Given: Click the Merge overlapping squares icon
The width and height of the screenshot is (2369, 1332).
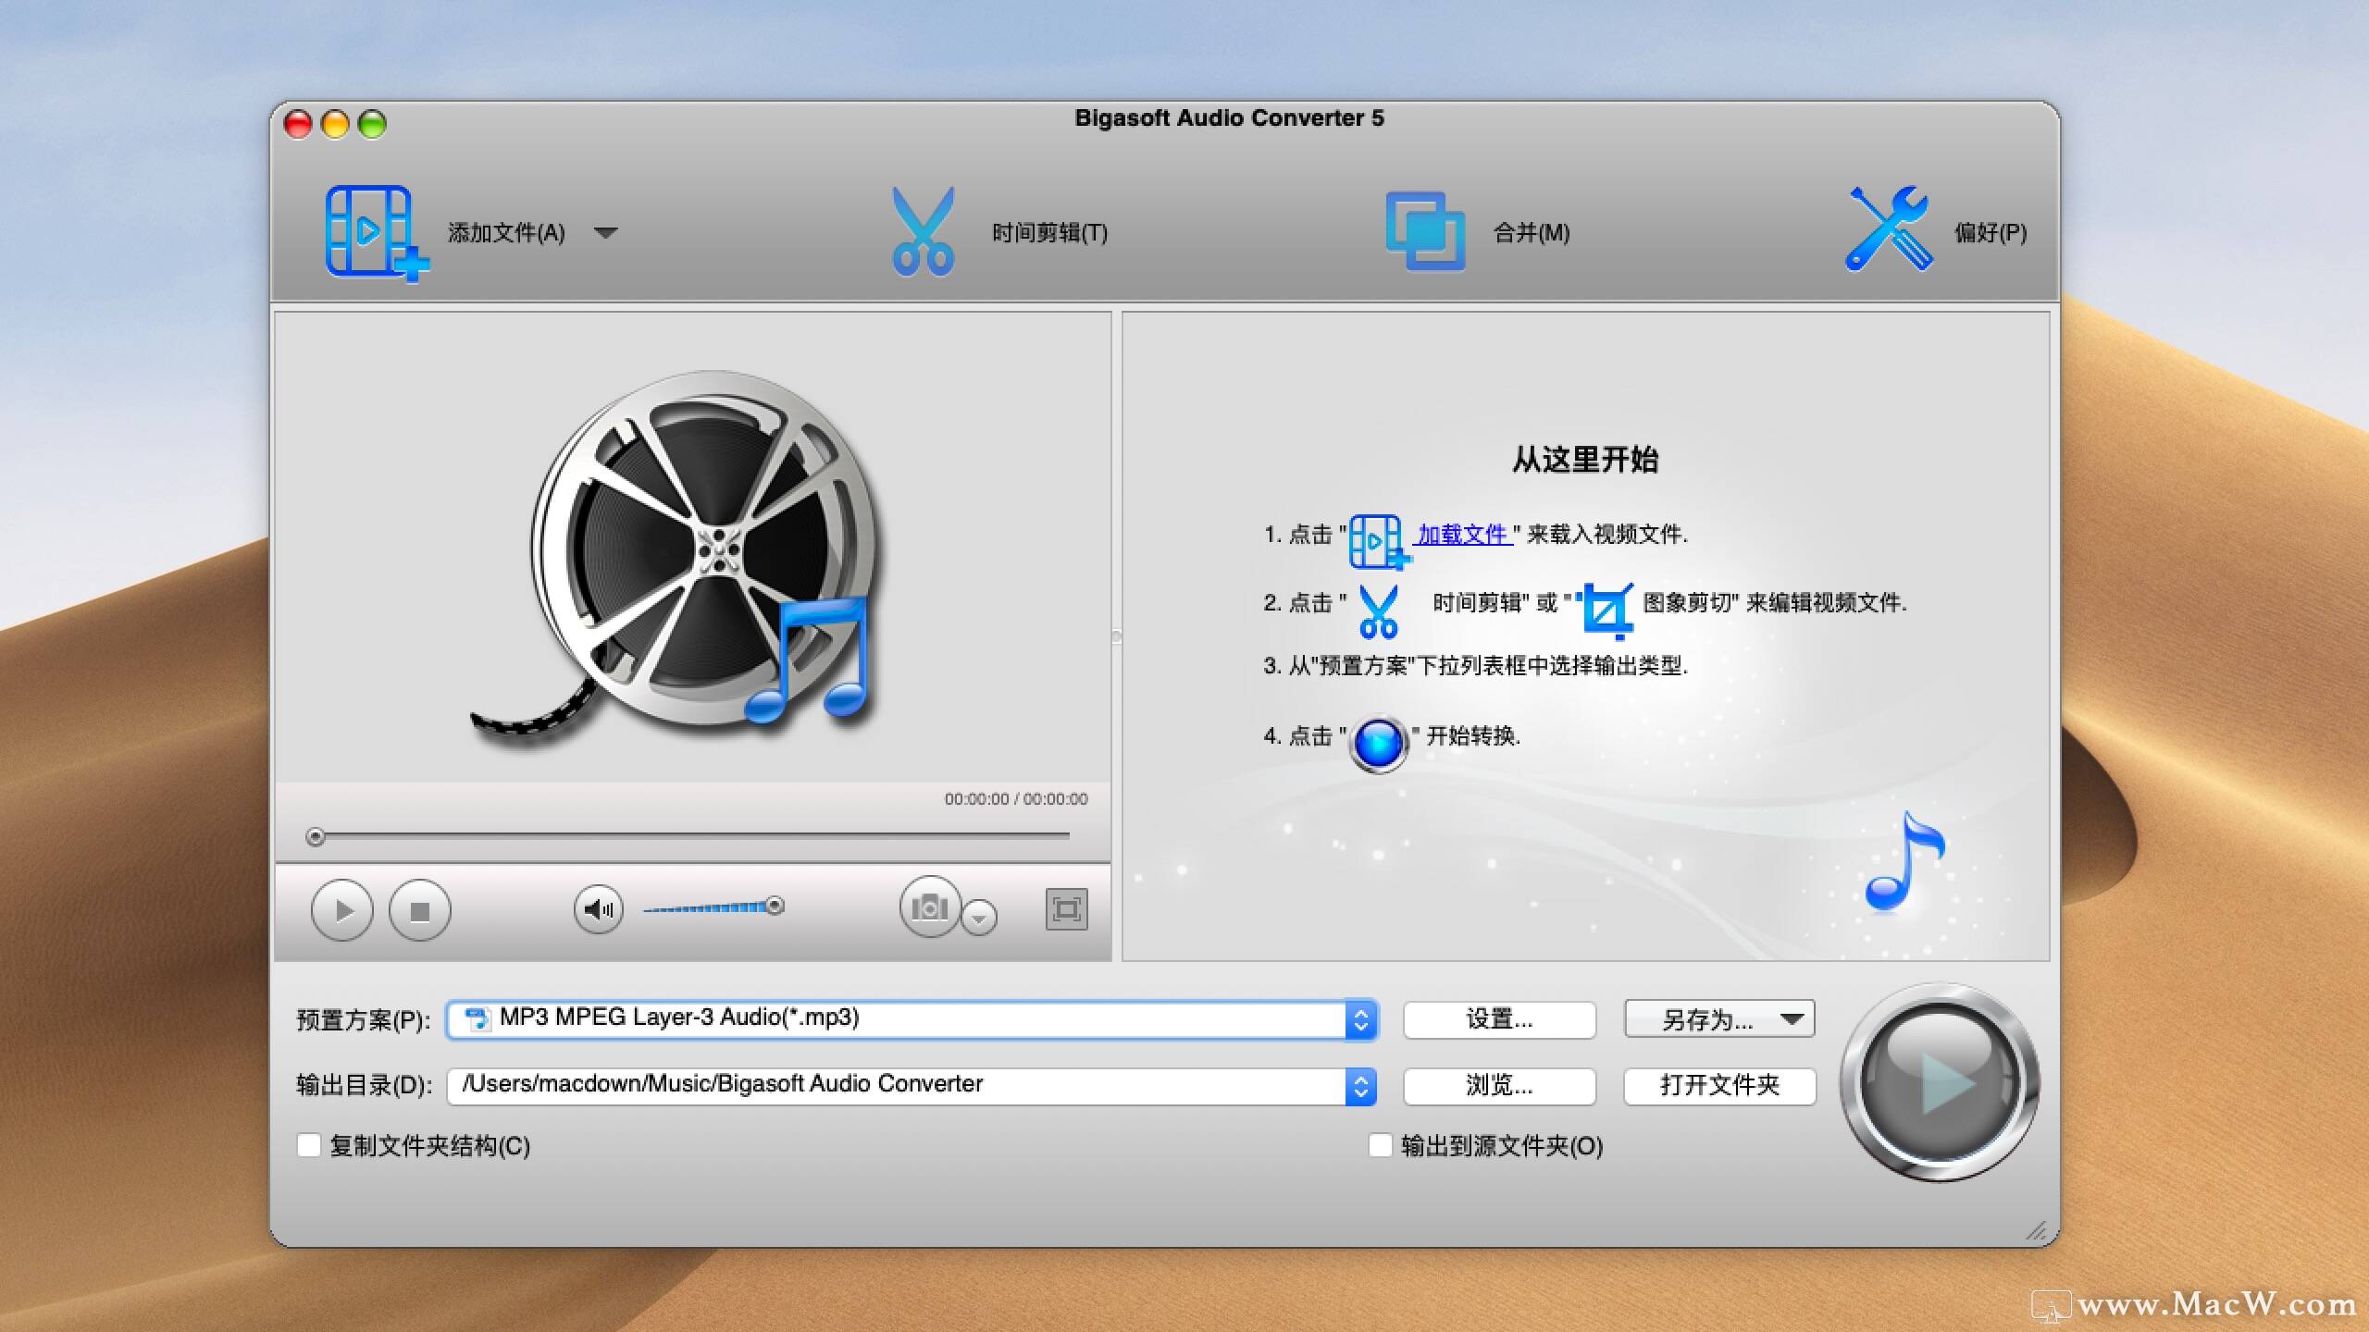Looking at the screenshot, I should pos(1425,231).
